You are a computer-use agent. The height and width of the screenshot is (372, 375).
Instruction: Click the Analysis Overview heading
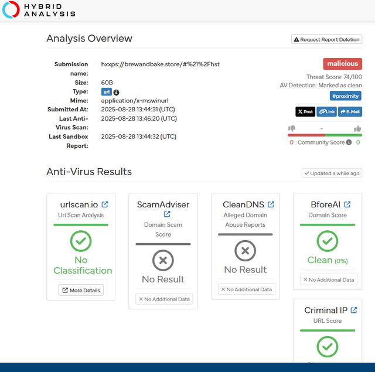[89, 38]
